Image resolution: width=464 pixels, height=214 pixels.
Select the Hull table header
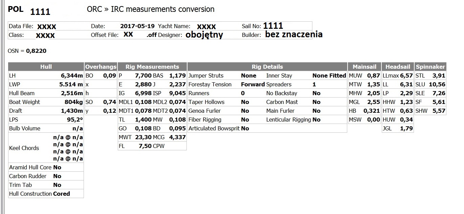tap(46, 67)
